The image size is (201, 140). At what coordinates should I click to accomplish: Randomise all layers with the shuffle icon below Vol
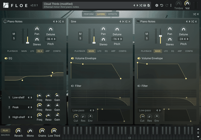(194, 14)
